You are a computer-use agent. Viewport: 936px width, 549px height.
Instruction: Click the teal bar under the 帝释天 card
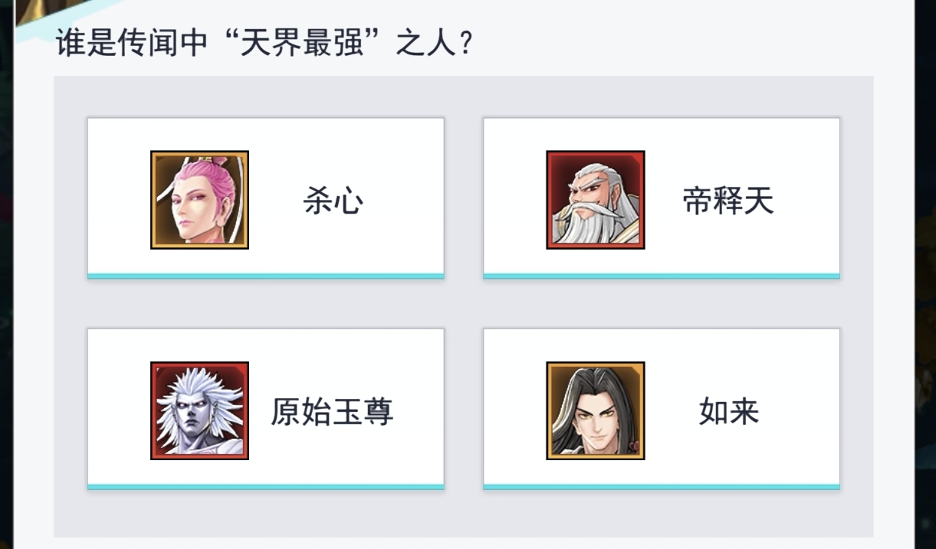(661, 276)
